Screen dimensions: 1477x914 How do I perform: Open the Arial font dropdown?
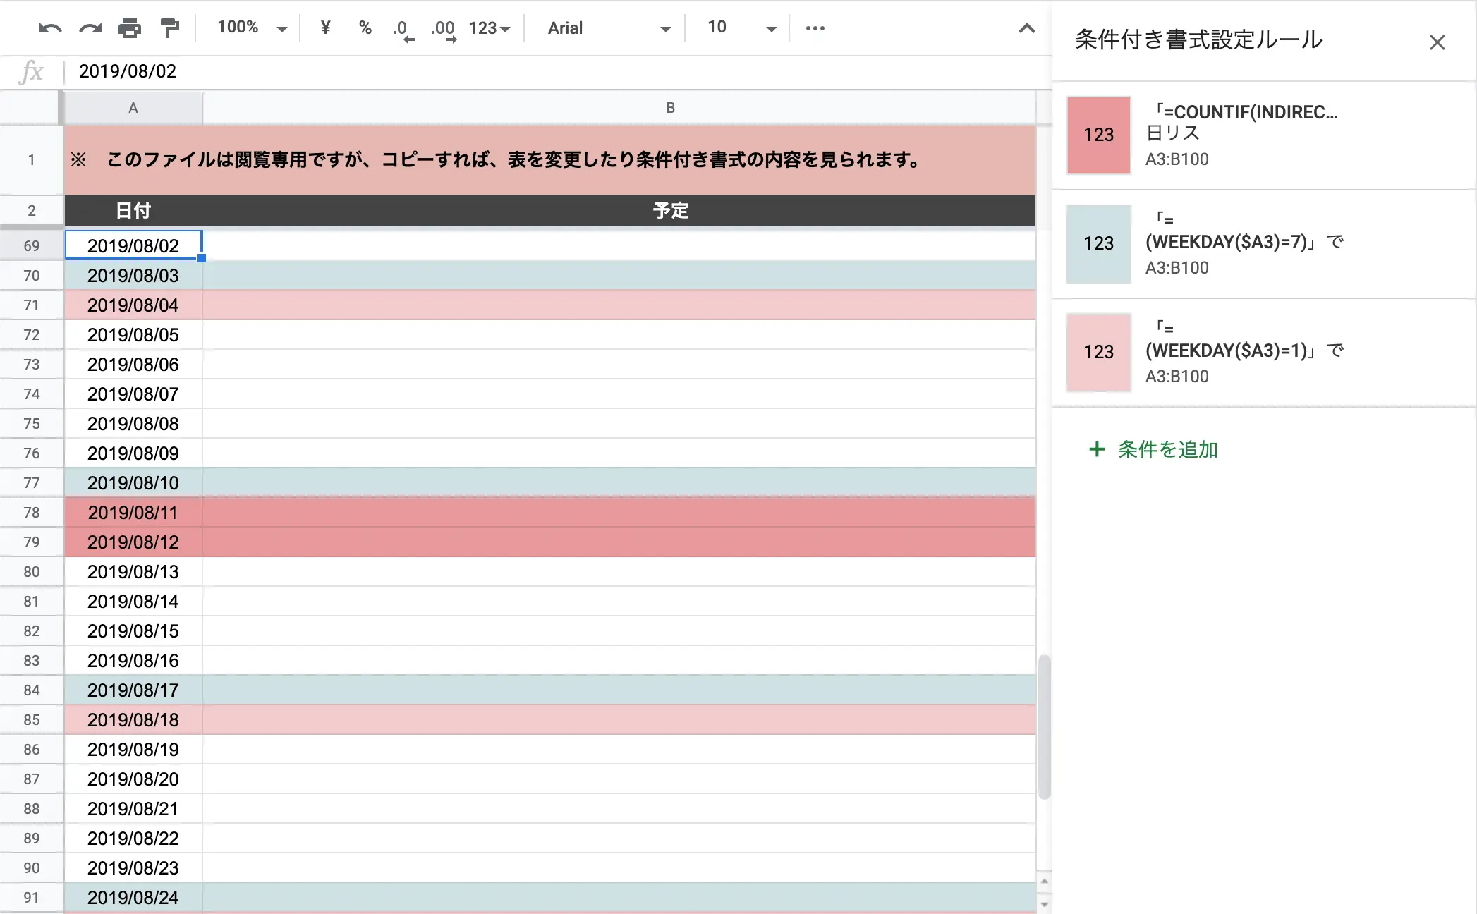pyautogui.click(x=608, y=28)
